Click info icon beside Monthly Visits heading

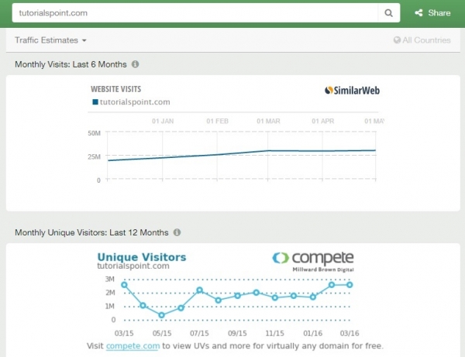[x=135, y=64]
